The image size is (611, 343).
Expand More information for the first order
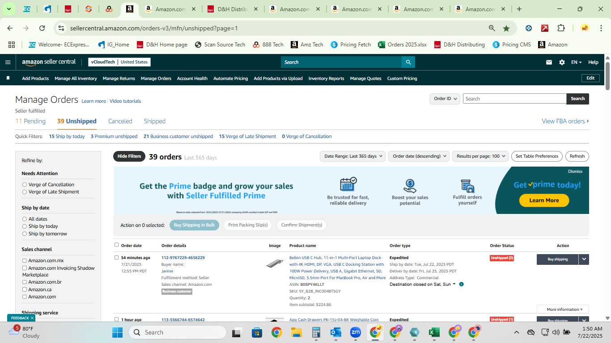click(563, 309)
